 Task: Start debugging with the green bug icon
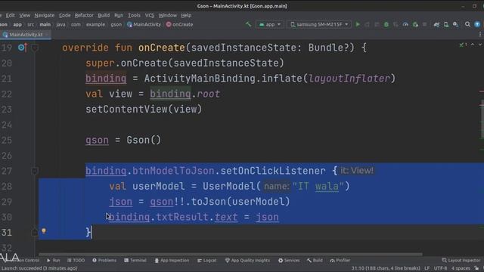coord(386,24)
